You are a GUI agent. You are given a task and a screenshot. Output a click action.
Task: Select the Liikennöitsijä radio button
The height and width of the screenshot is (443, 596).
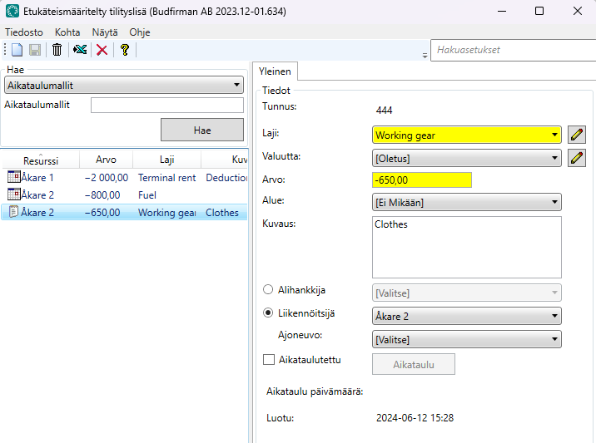point(268,313)
